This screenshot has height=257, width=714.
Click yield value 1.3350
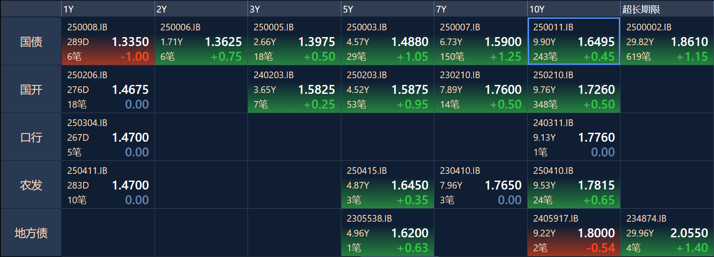pos(130,42)
